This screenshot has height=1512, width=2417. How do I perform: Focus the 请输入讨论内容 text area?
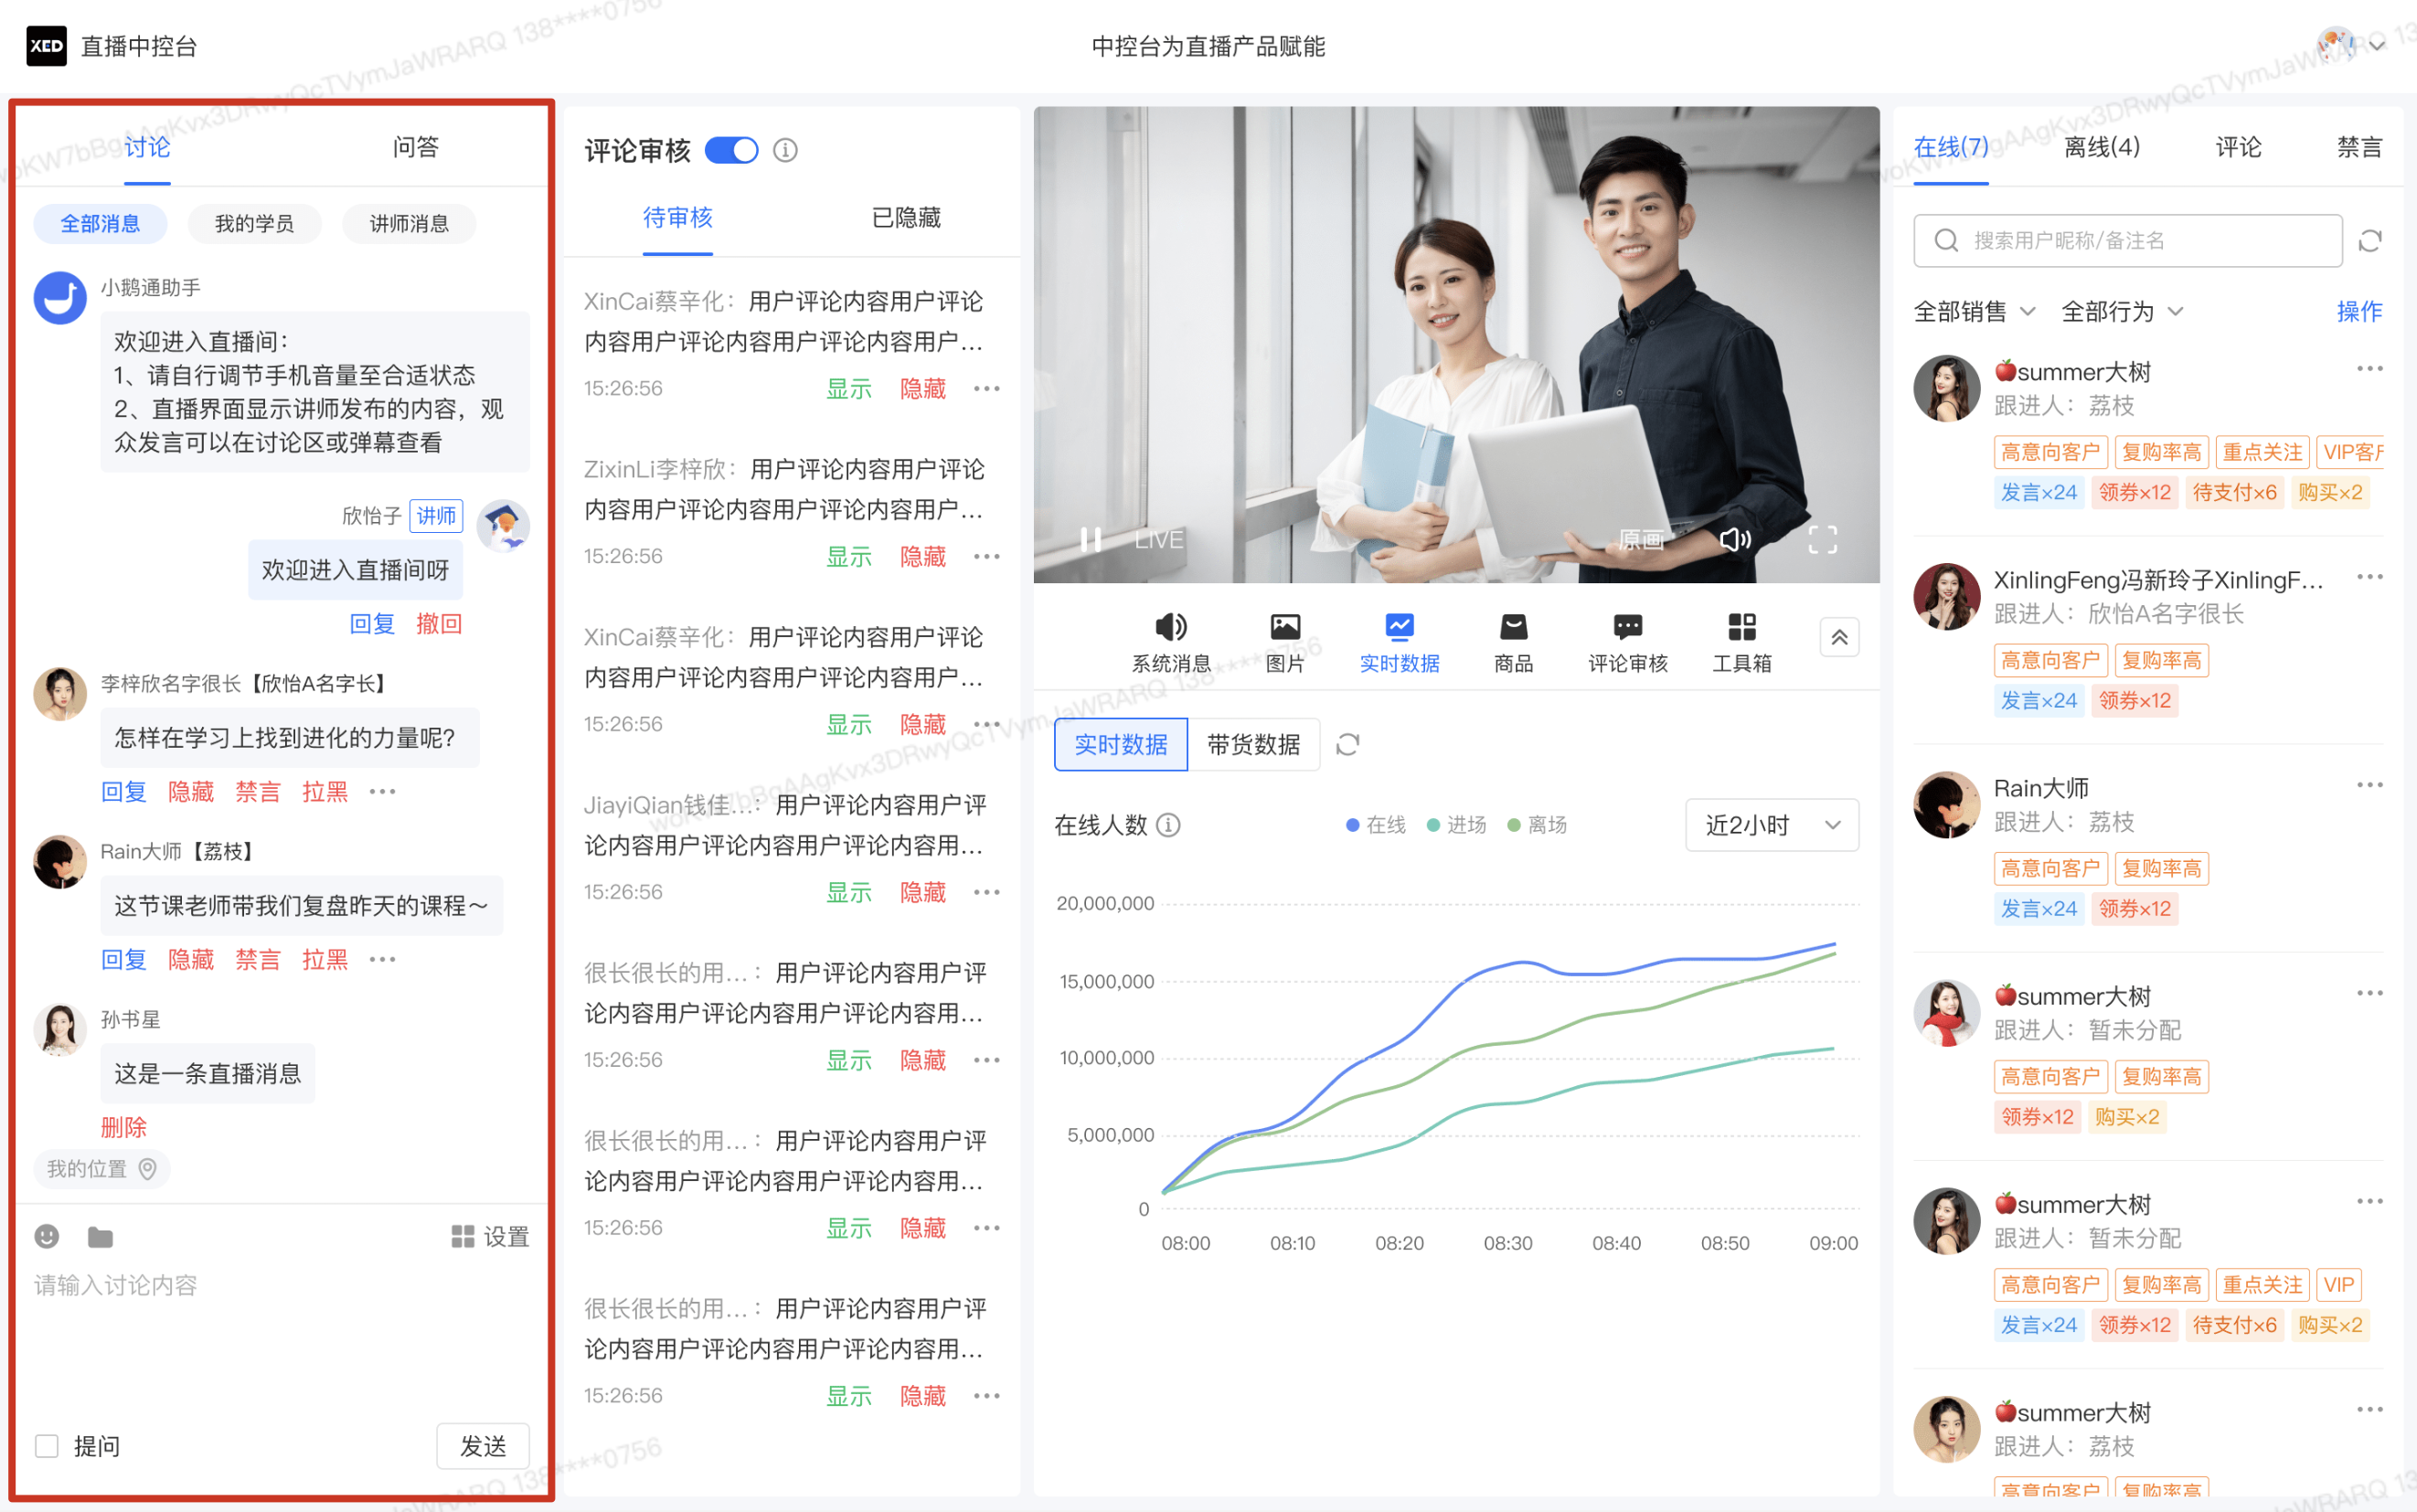(282, 1336)
